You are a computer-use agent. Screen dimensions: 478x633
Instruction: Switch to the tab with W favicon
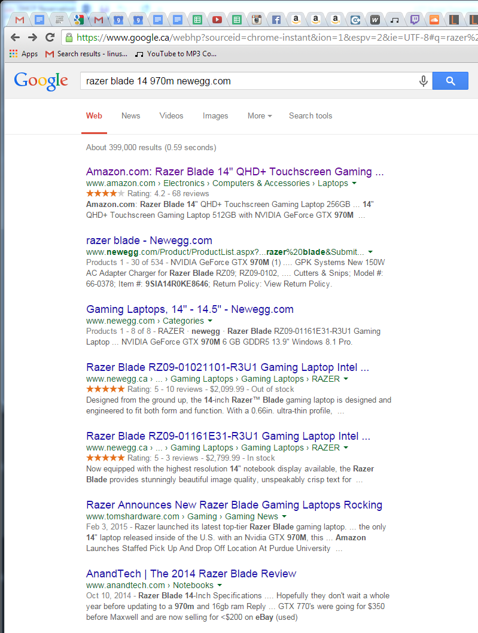[x=375, y=19]
